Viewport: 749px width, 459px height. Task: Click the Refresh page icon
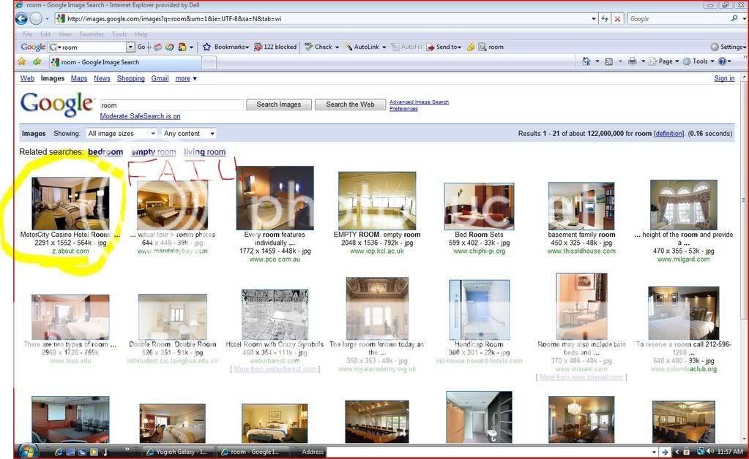(x=605, y=19)
